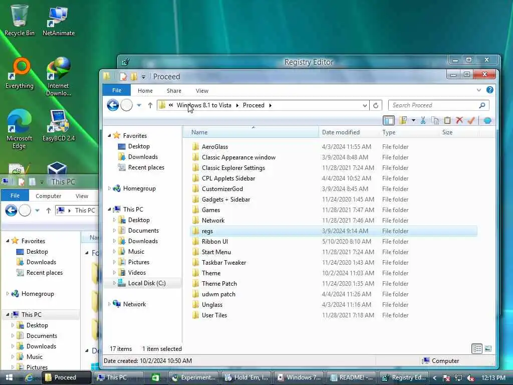This screenshot has width=513, height=385.
Task: Collapse Favorites in Proceed navigation pane
Action: [x=109, y=135]
